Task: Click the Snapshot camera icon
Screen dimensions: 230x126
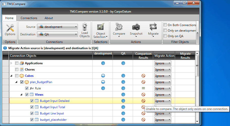Action: [x=136, y=27]
